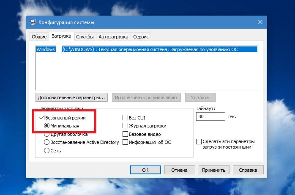The width and height of the screenshot is (295, 195).
Task: Open the Сервис tab
Action: tap(141, 37)
